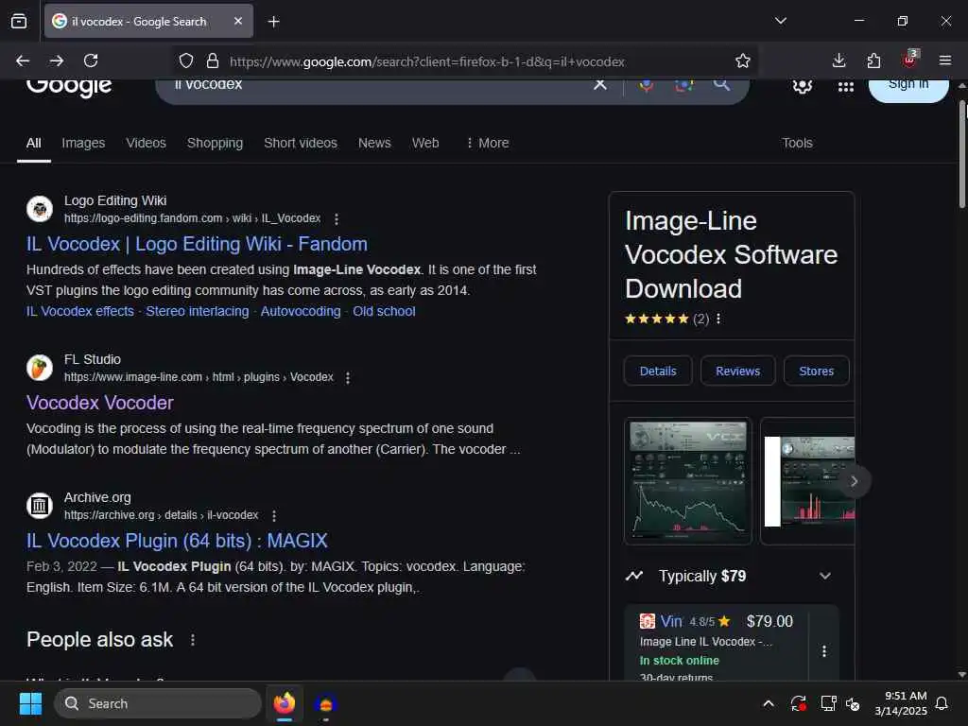Click the Details button in product panel

pos(658,371)
